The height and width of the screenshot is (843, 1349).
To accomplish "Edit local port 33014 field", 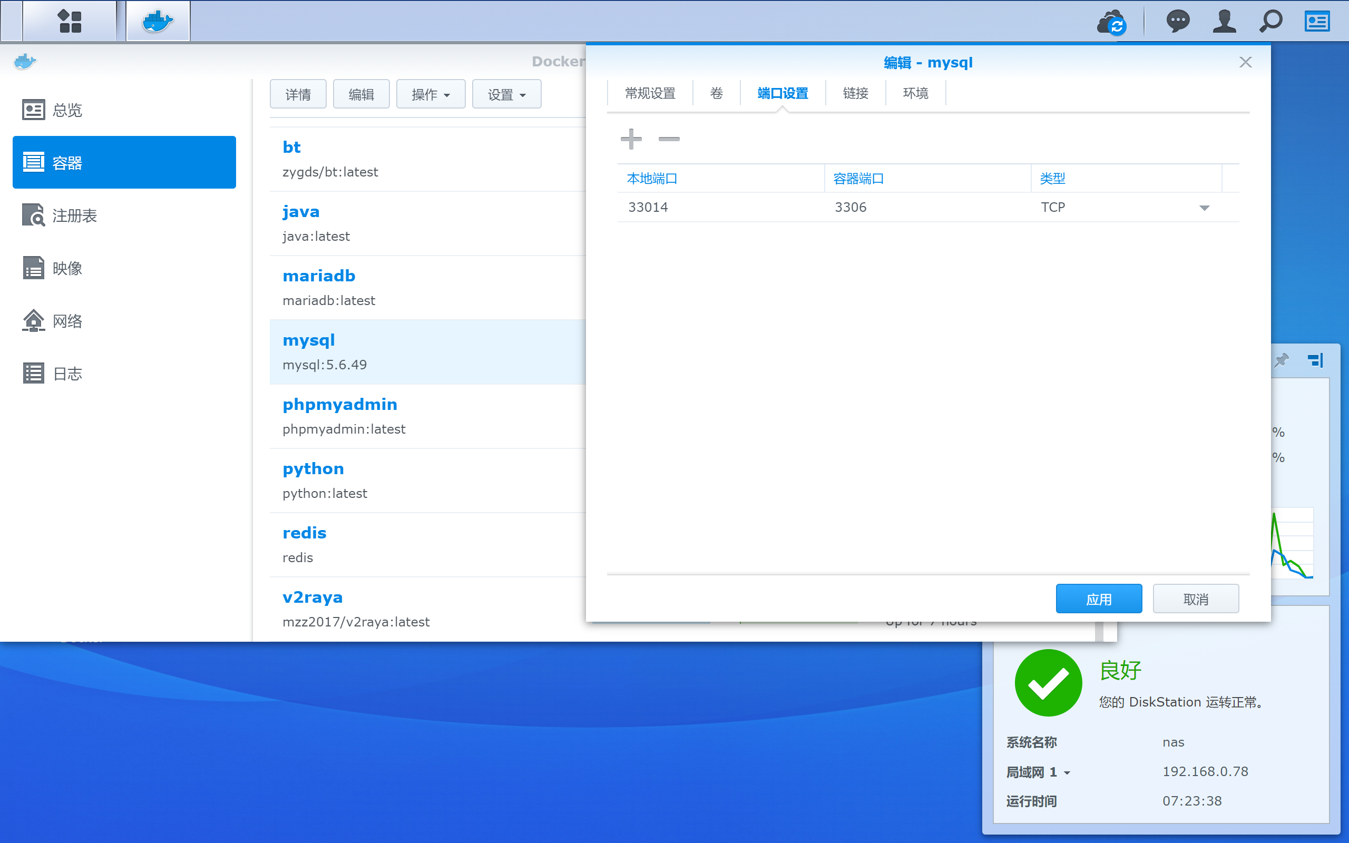I will point(721,208).
